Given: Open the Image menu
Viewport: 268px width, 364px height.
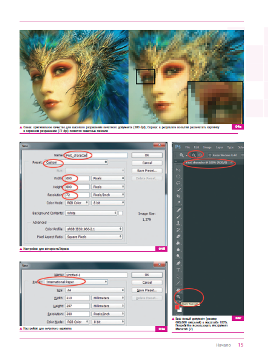Looking at the screenshot, I should (x=207, y=147).
